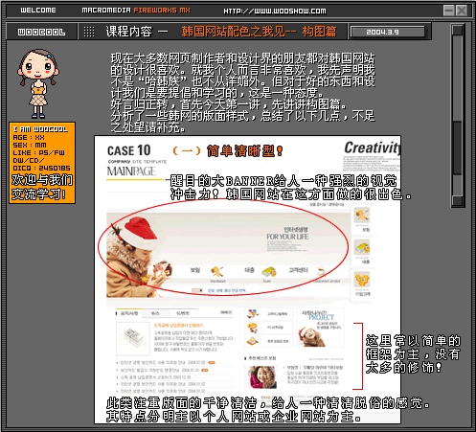The image size is (476, 432).
Task: Click the dark scrollbar thumb
Action: [458, 148]
